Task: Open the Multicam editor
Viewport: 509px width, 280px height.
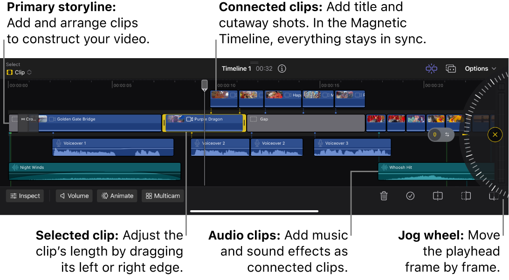Action: (x=163, y=196)
